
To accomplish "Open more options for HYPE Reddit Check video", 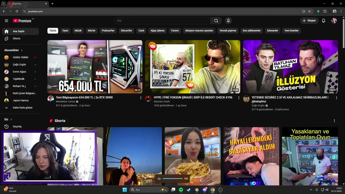I will point(239,98).
